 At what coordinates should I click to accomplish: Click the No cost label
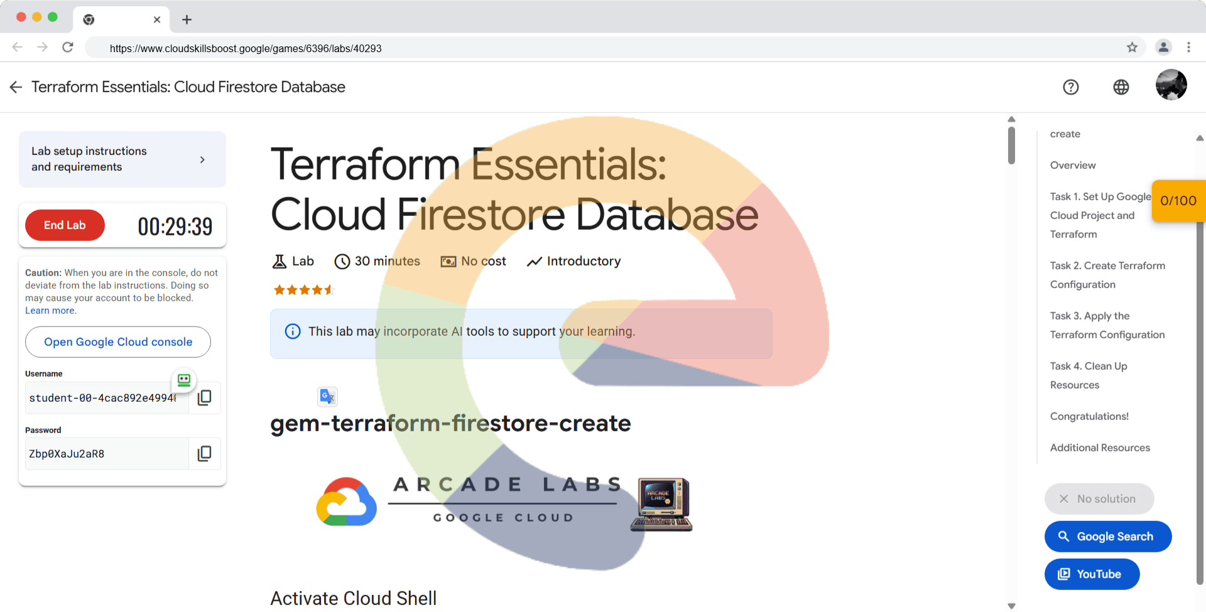click(483, 261)
